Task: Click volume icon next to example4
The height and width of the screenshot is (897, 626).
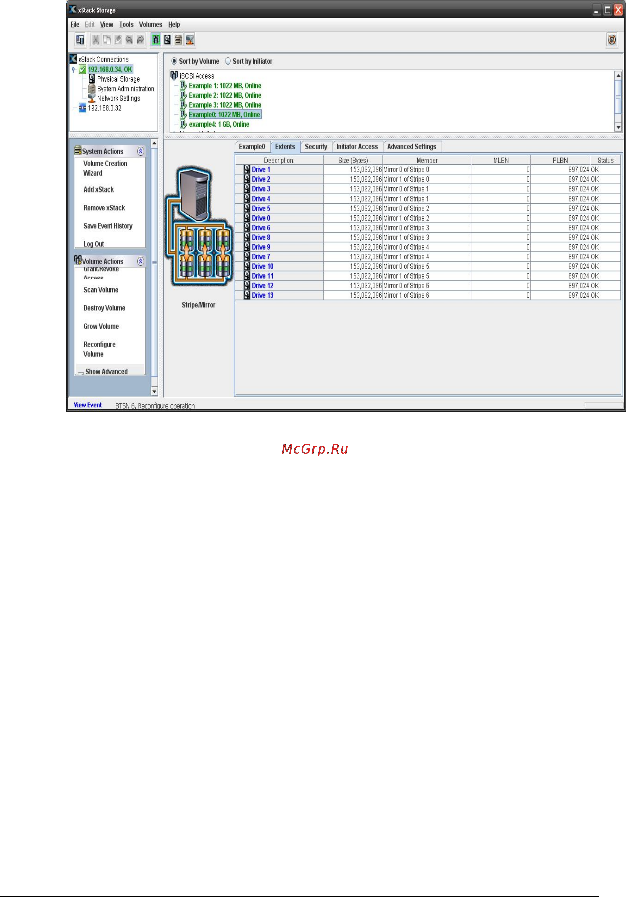Action: 183,124
